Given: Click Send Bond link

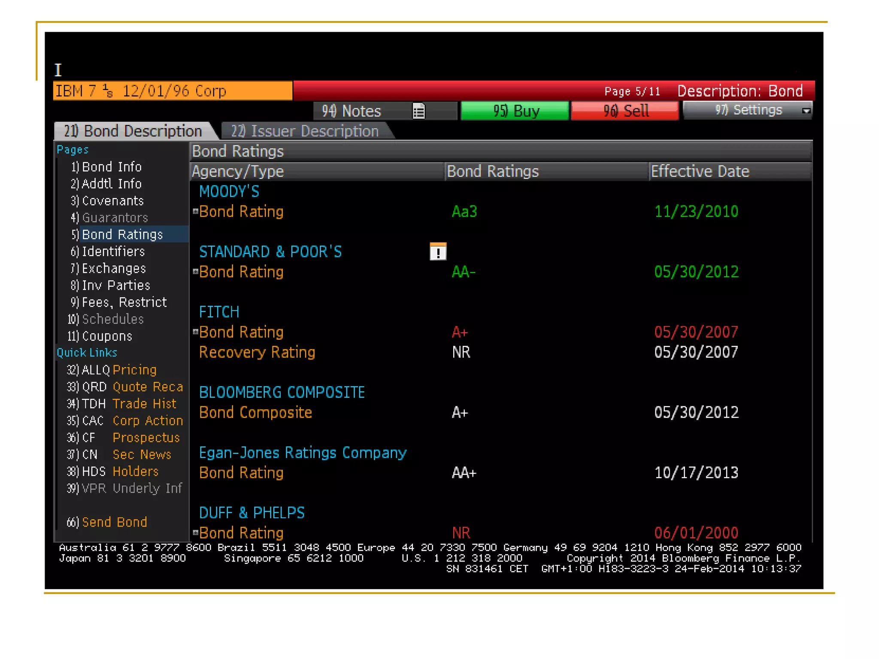Looking at the screenshot, I should pos(114,522).
